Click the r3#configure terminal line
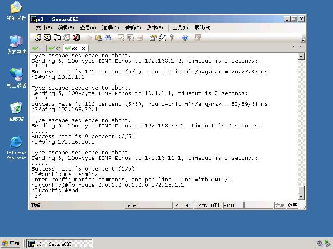The image size is (333, 249). 66,174
